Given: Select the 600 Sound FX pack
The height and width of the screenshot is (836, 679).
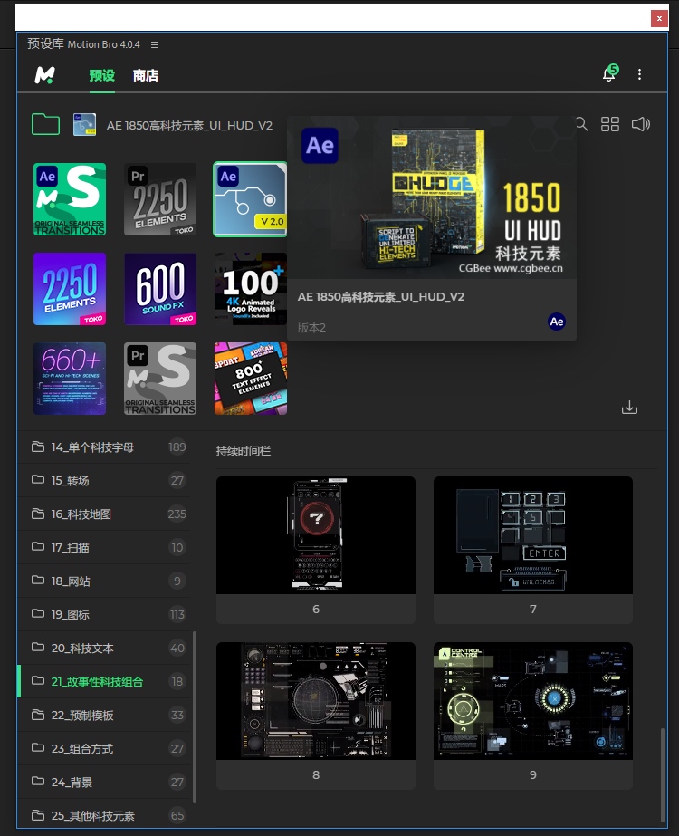Looking at the screenshot, I should click(160, 289).
